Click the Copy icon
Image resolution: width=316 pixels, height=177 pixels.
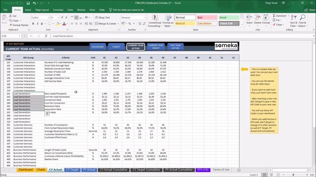(10, 21)
